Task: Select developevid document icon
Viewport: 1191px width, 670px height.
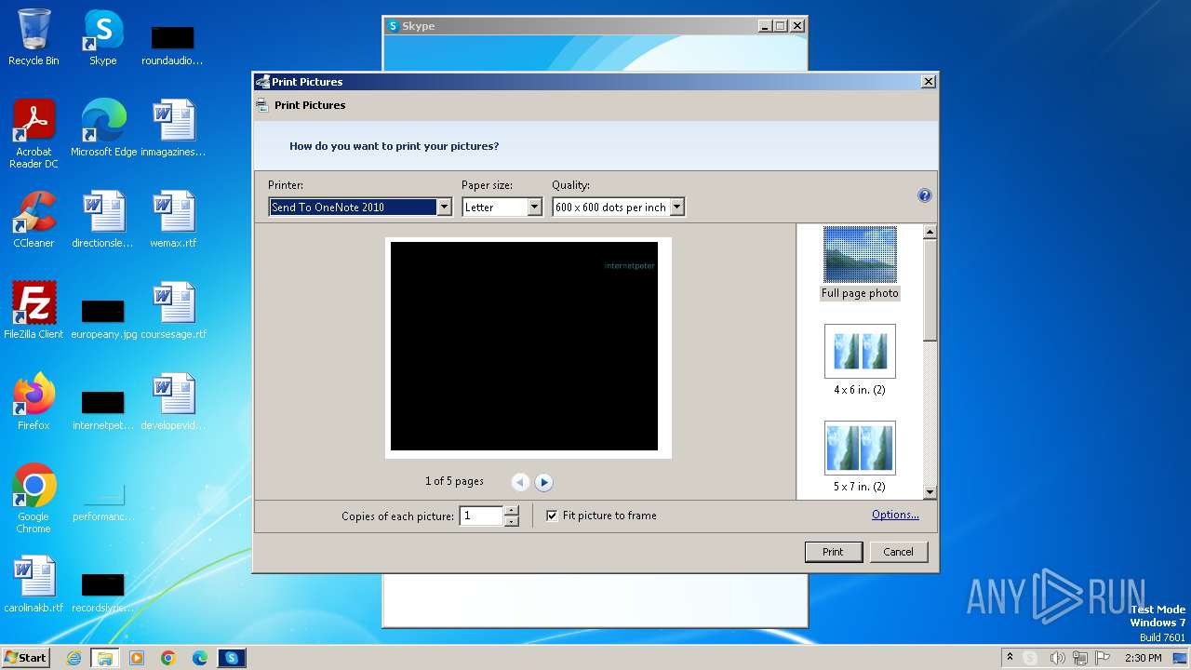Action: point(173,402)
